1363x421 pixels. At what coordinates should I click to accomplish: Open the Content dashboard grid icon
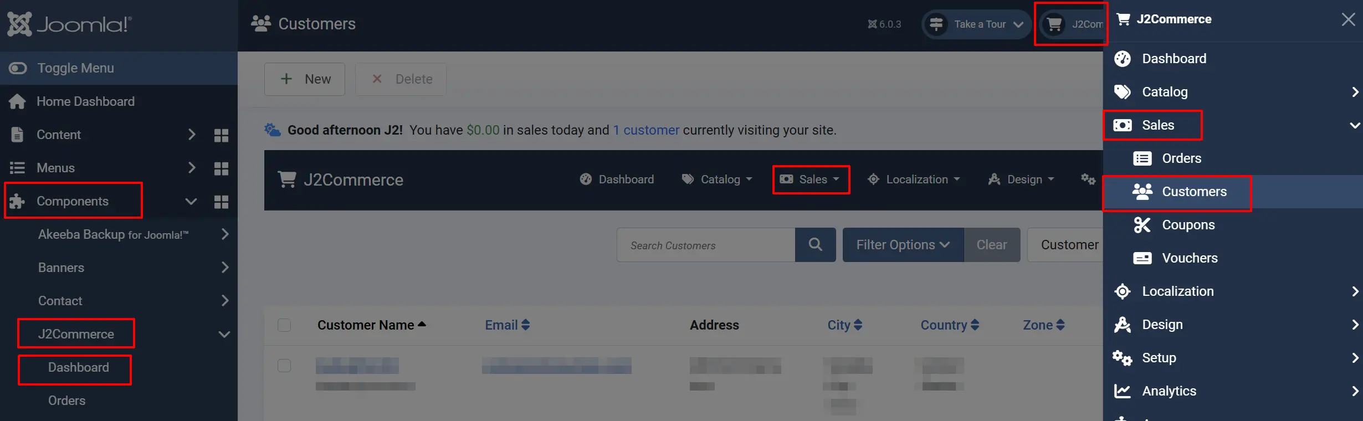[x=221, y=135]
